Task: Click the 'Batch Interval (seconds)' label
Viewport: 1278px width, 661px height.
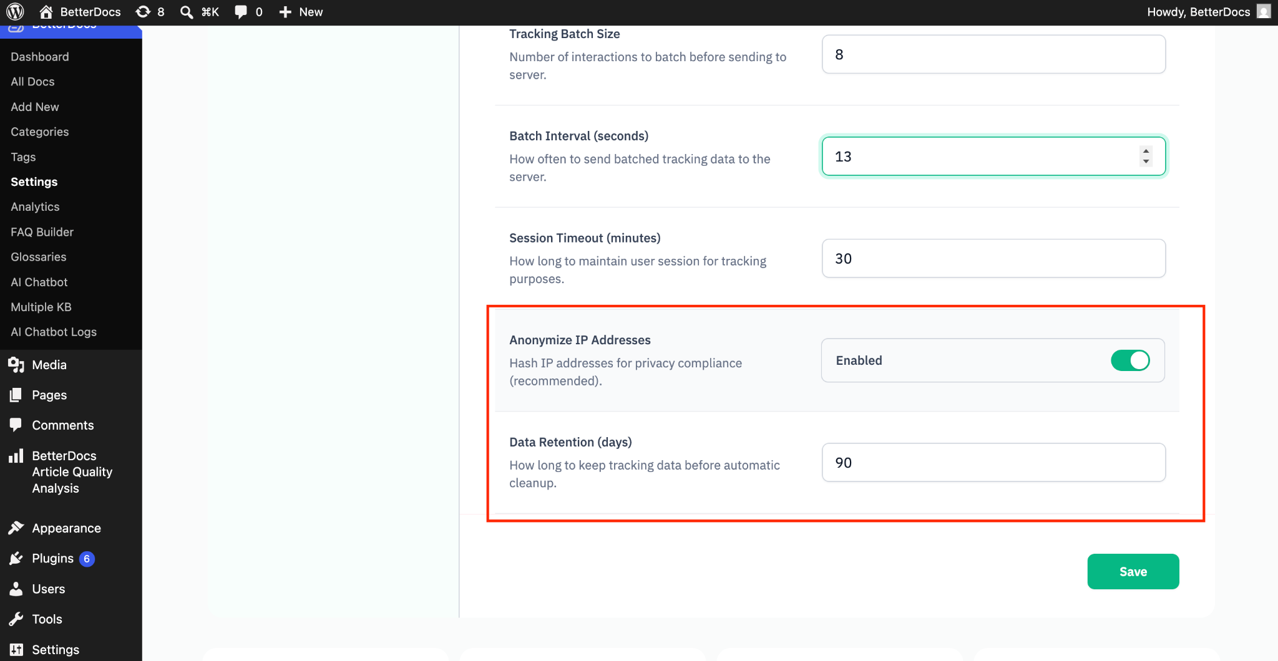Action: click(578, 136)
